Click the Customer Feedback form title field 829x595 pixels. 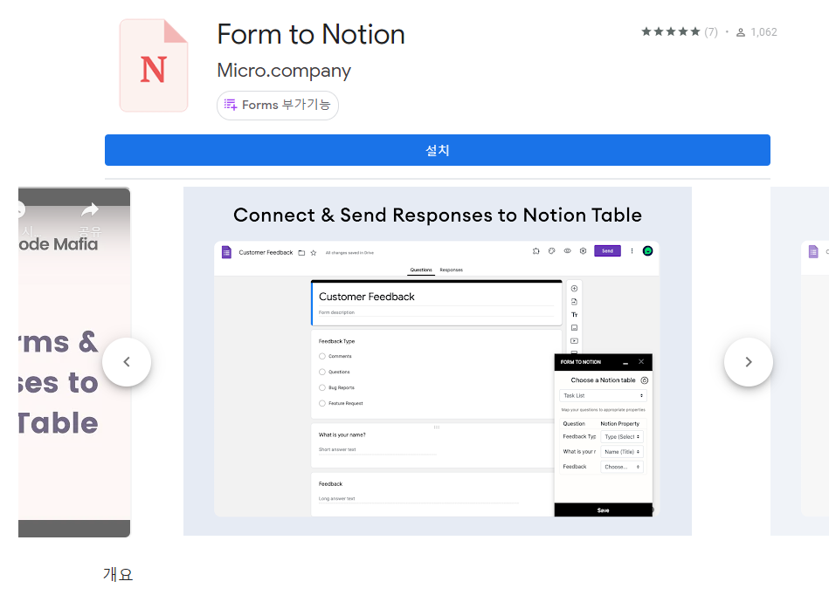point(436,297)
